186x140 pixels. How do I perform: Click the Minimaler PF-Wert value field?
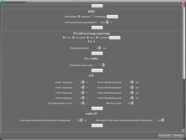(x=158, y=120)
